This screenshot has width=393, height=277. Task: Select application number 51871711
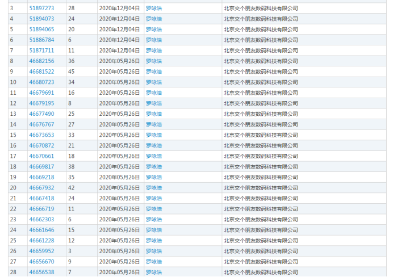coord(41,51)
